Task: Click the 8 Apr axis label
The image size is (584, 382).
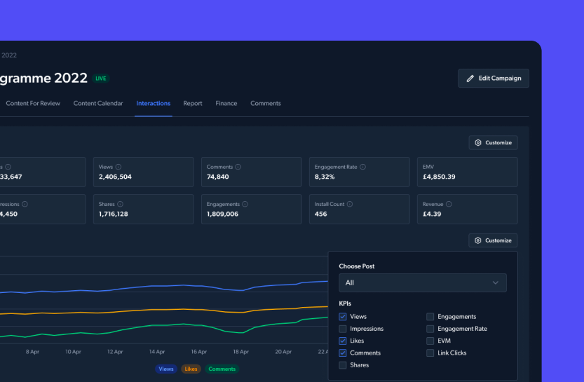Action: pyautogui.click(x=32, y=352)
